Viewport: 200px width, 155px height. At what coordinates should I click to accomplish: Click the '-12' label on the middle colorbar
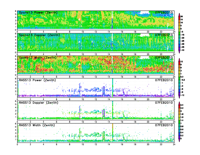[x=182, y=95]
